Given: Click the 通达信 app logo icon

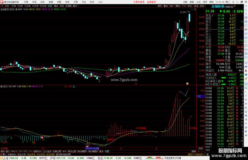Looking at the screenshot, I should point(2,2).
